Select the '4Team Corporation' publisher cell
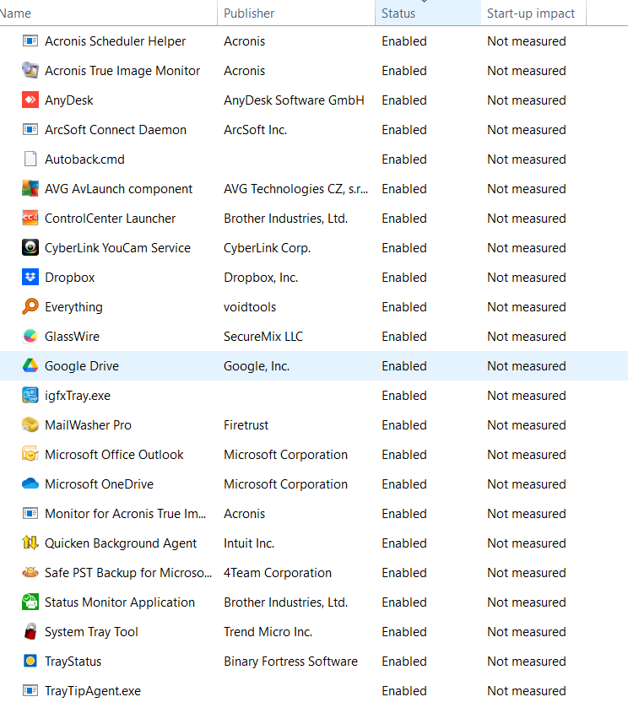Viewport: 628px width, 713px height. 278,573
